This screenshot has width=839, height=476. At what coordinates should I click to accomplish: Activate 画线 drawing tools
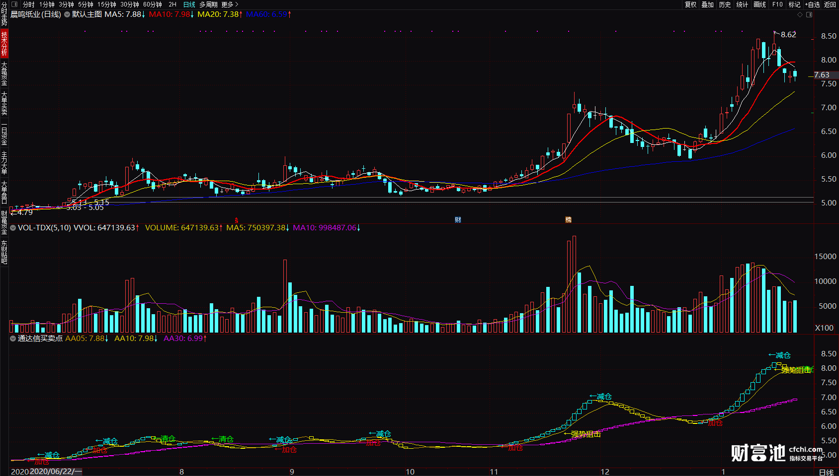tap(760, 4)
